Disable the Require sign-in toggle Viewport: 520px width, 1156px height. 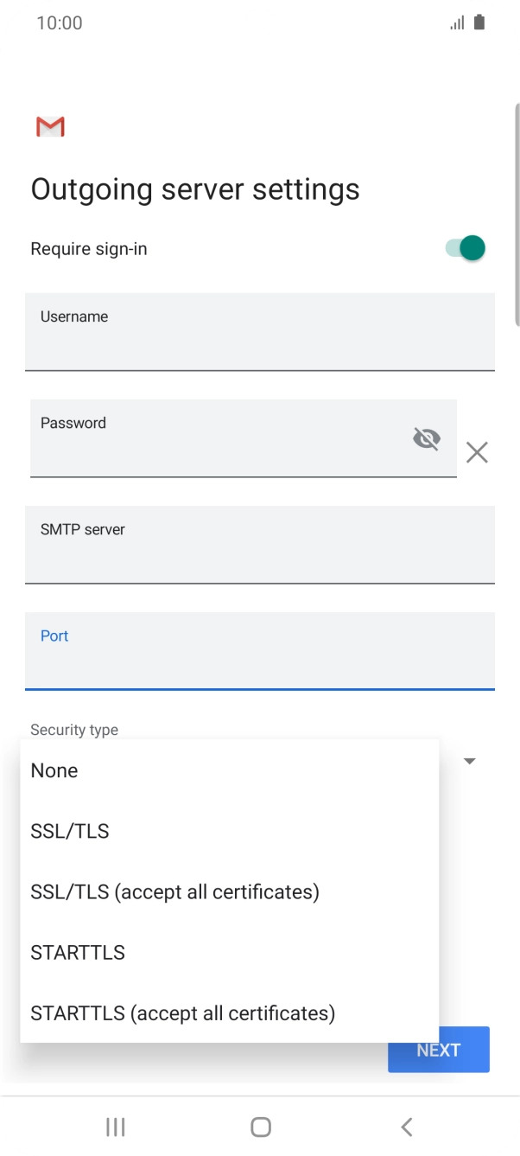click(463, 248)
